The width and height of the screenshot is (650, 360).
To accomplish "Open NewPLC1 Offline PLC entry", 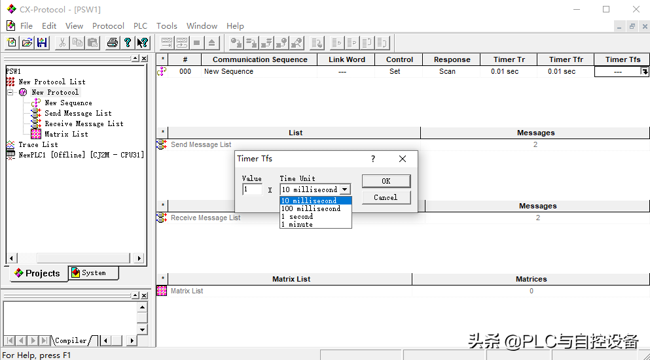I will [81, 155].
